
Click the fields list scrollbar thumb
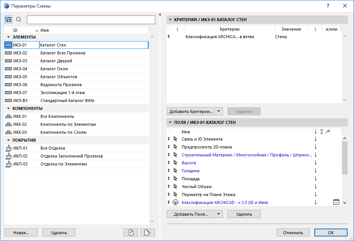coord(345,158)
